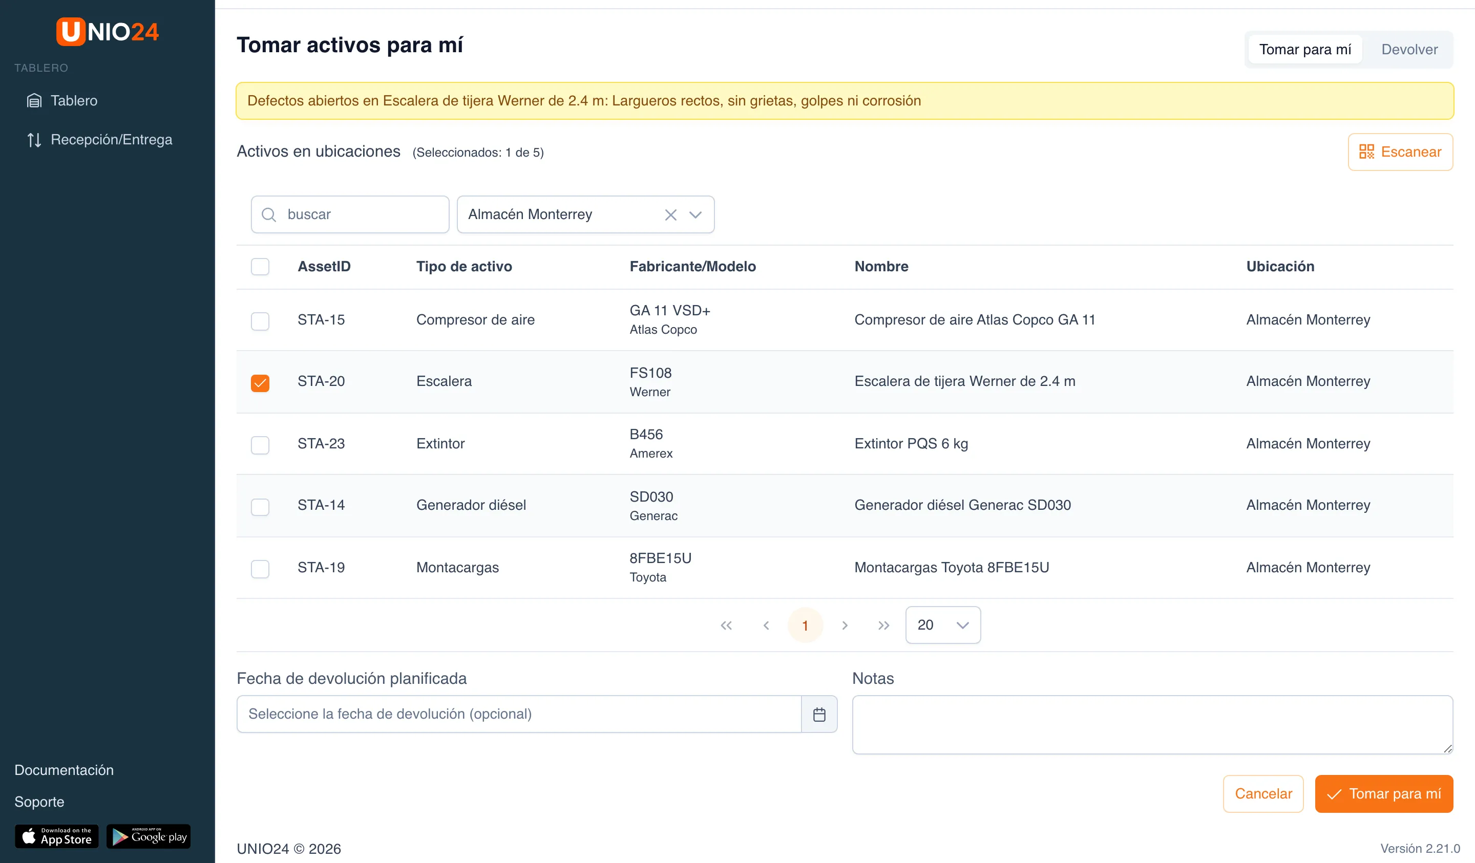Uncheck the STA-20 Escalera row checkbox
This screenshot has height=863, width=1475.
[x=260, y=383]
